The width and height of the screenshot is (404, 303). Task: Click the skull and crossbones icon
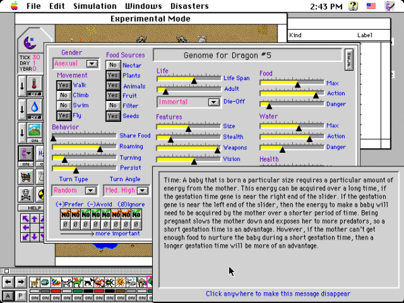coord(26,195)
